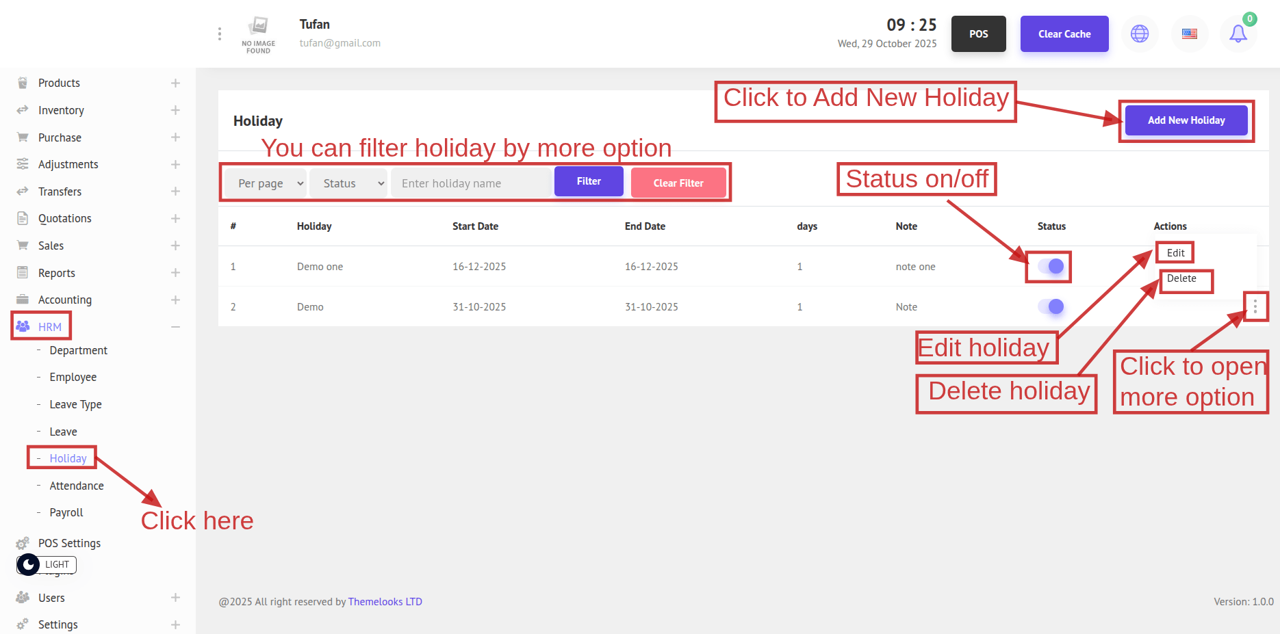1280x634 pixels.
Task: Toggle status switch for Demo holiday
Action: [x=1051, y=306]
